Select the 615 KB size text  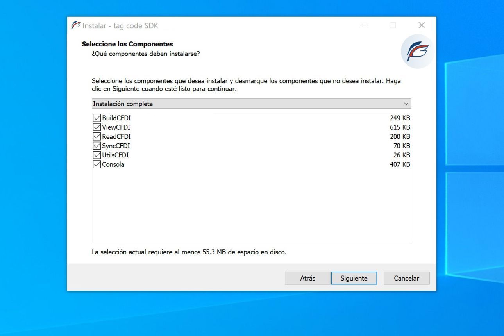(400, 127)
